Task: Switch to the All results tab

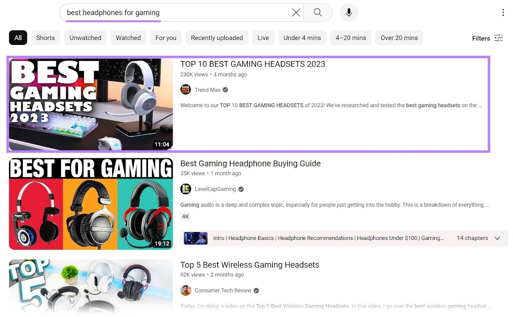Action: (18, 38)
